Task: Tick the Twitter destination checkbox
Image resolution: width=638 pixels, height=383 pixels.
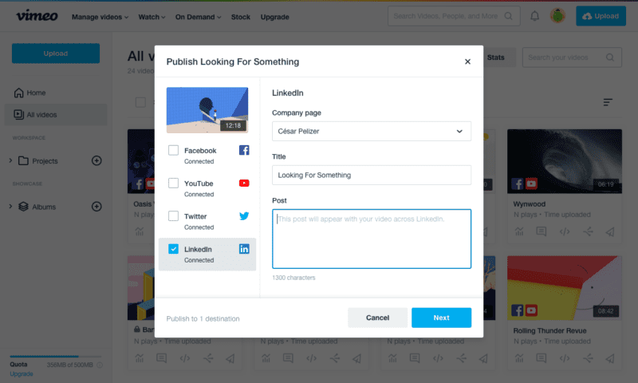Action: (x=173, y=216)
